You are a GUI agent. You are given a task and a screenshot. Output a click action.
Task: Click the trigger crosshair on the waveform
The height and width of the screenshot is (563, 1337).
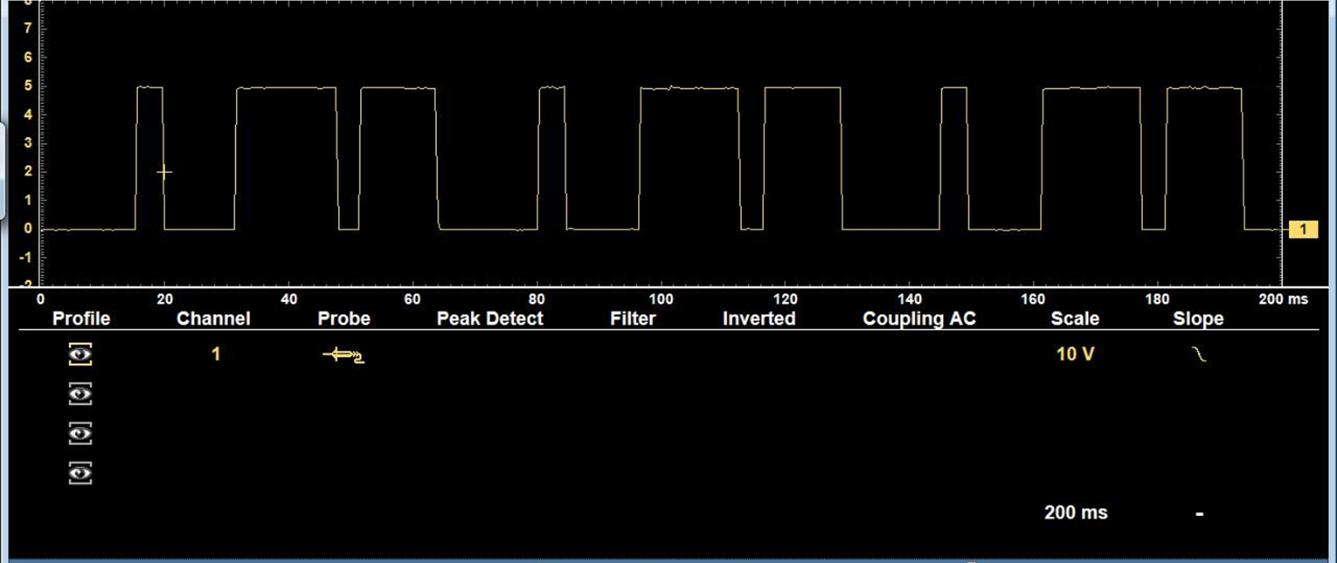coord(164,173)
